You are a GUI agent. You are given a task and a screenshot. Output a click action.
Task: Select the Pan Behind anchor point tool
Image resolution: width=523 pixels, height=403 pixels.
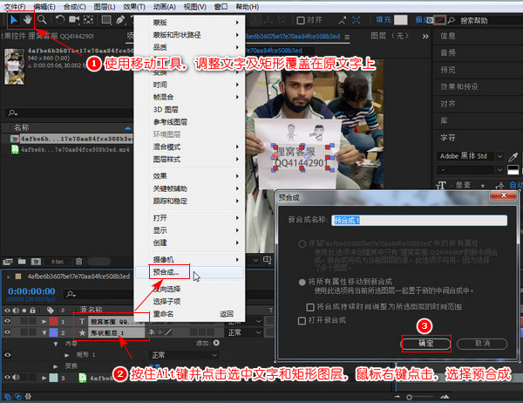pyautogui.click(x=88, y=20)
